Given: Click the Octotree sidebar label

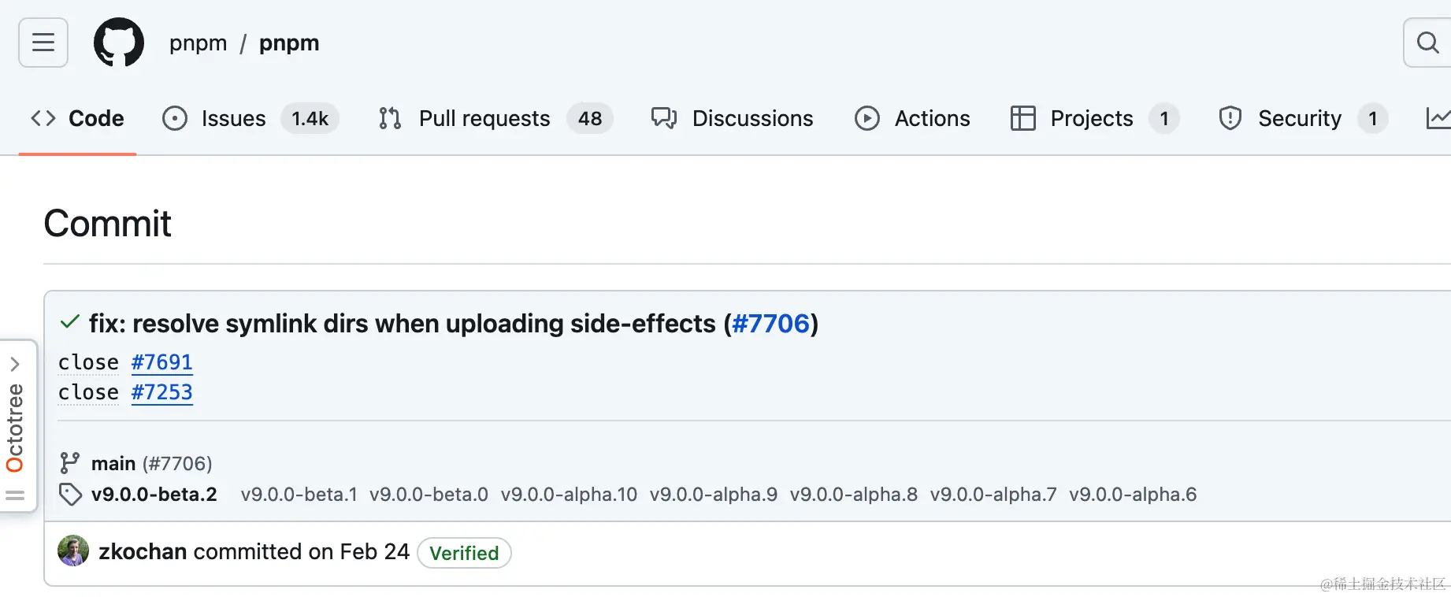Looking at the screenshot, I should (15, 427).
